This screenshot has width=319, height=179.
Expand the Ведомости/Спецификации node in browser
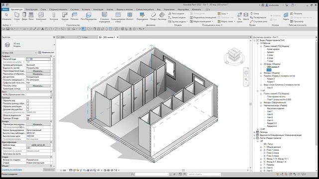tap(255, 135)
